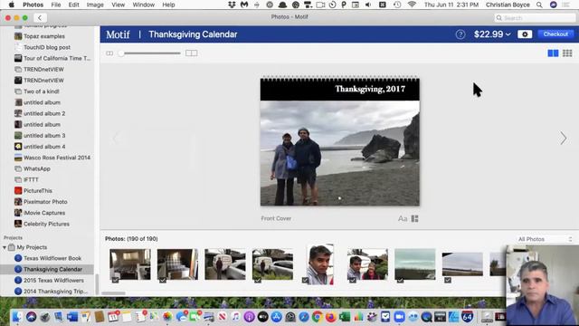Click the Wi-Fi status icon
Image resolution: width=579 pixels, height=326 pixels.
point(412,5)
